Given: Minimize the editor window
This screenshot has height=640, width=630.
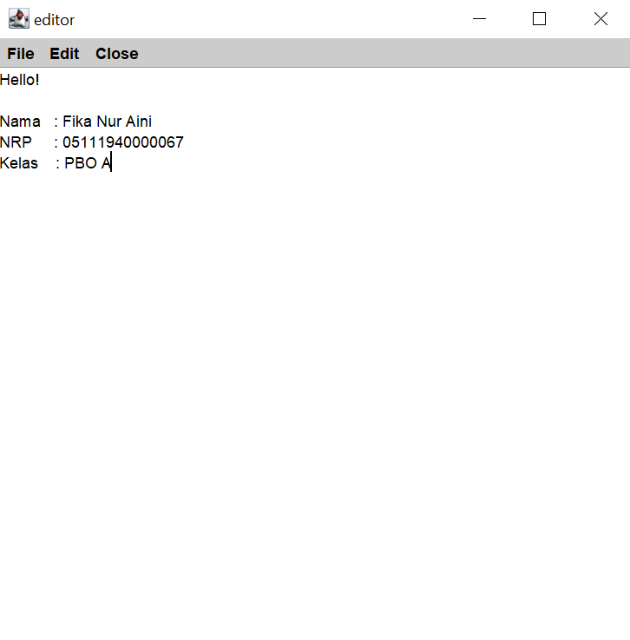Looking at the screenshot, I should click(479, 19).
